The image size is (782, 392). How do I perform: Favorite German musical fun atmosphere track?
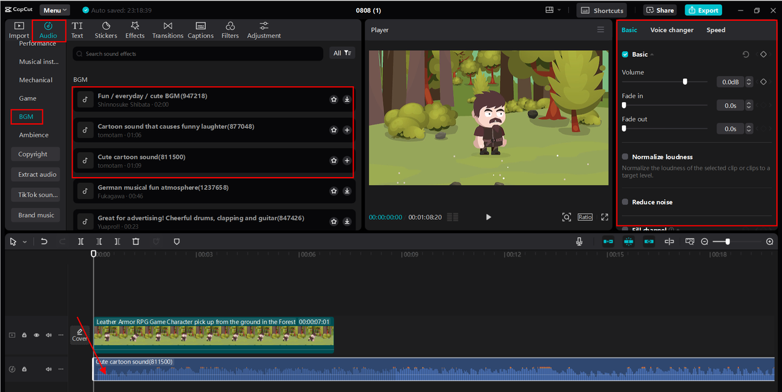tap(334, 191)
